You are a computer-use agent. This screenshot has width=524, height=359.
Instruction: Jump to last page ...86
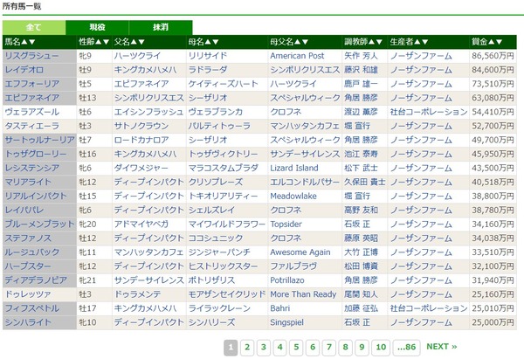point(406,348)
